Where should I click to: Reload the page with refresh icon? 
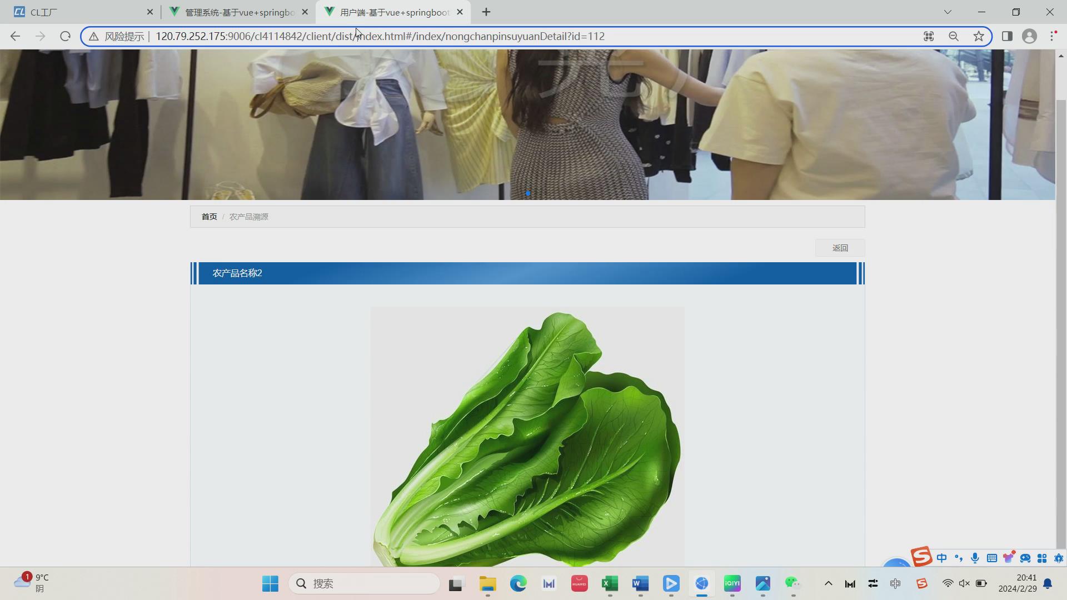[65, 36]
